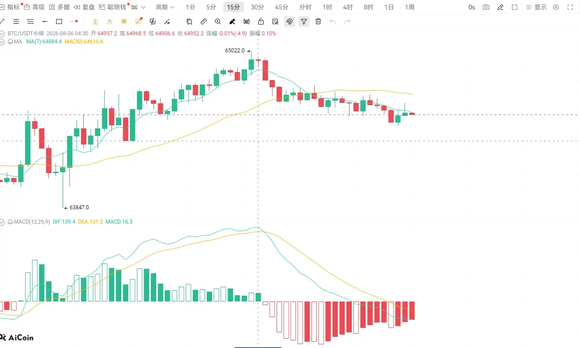The image size is (580, 348).
Task: Switch to the 45分 timeframe
Action: pos(281,7)
